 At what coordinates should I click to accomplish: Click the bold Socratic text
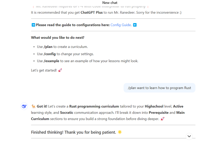click(66, 113)
